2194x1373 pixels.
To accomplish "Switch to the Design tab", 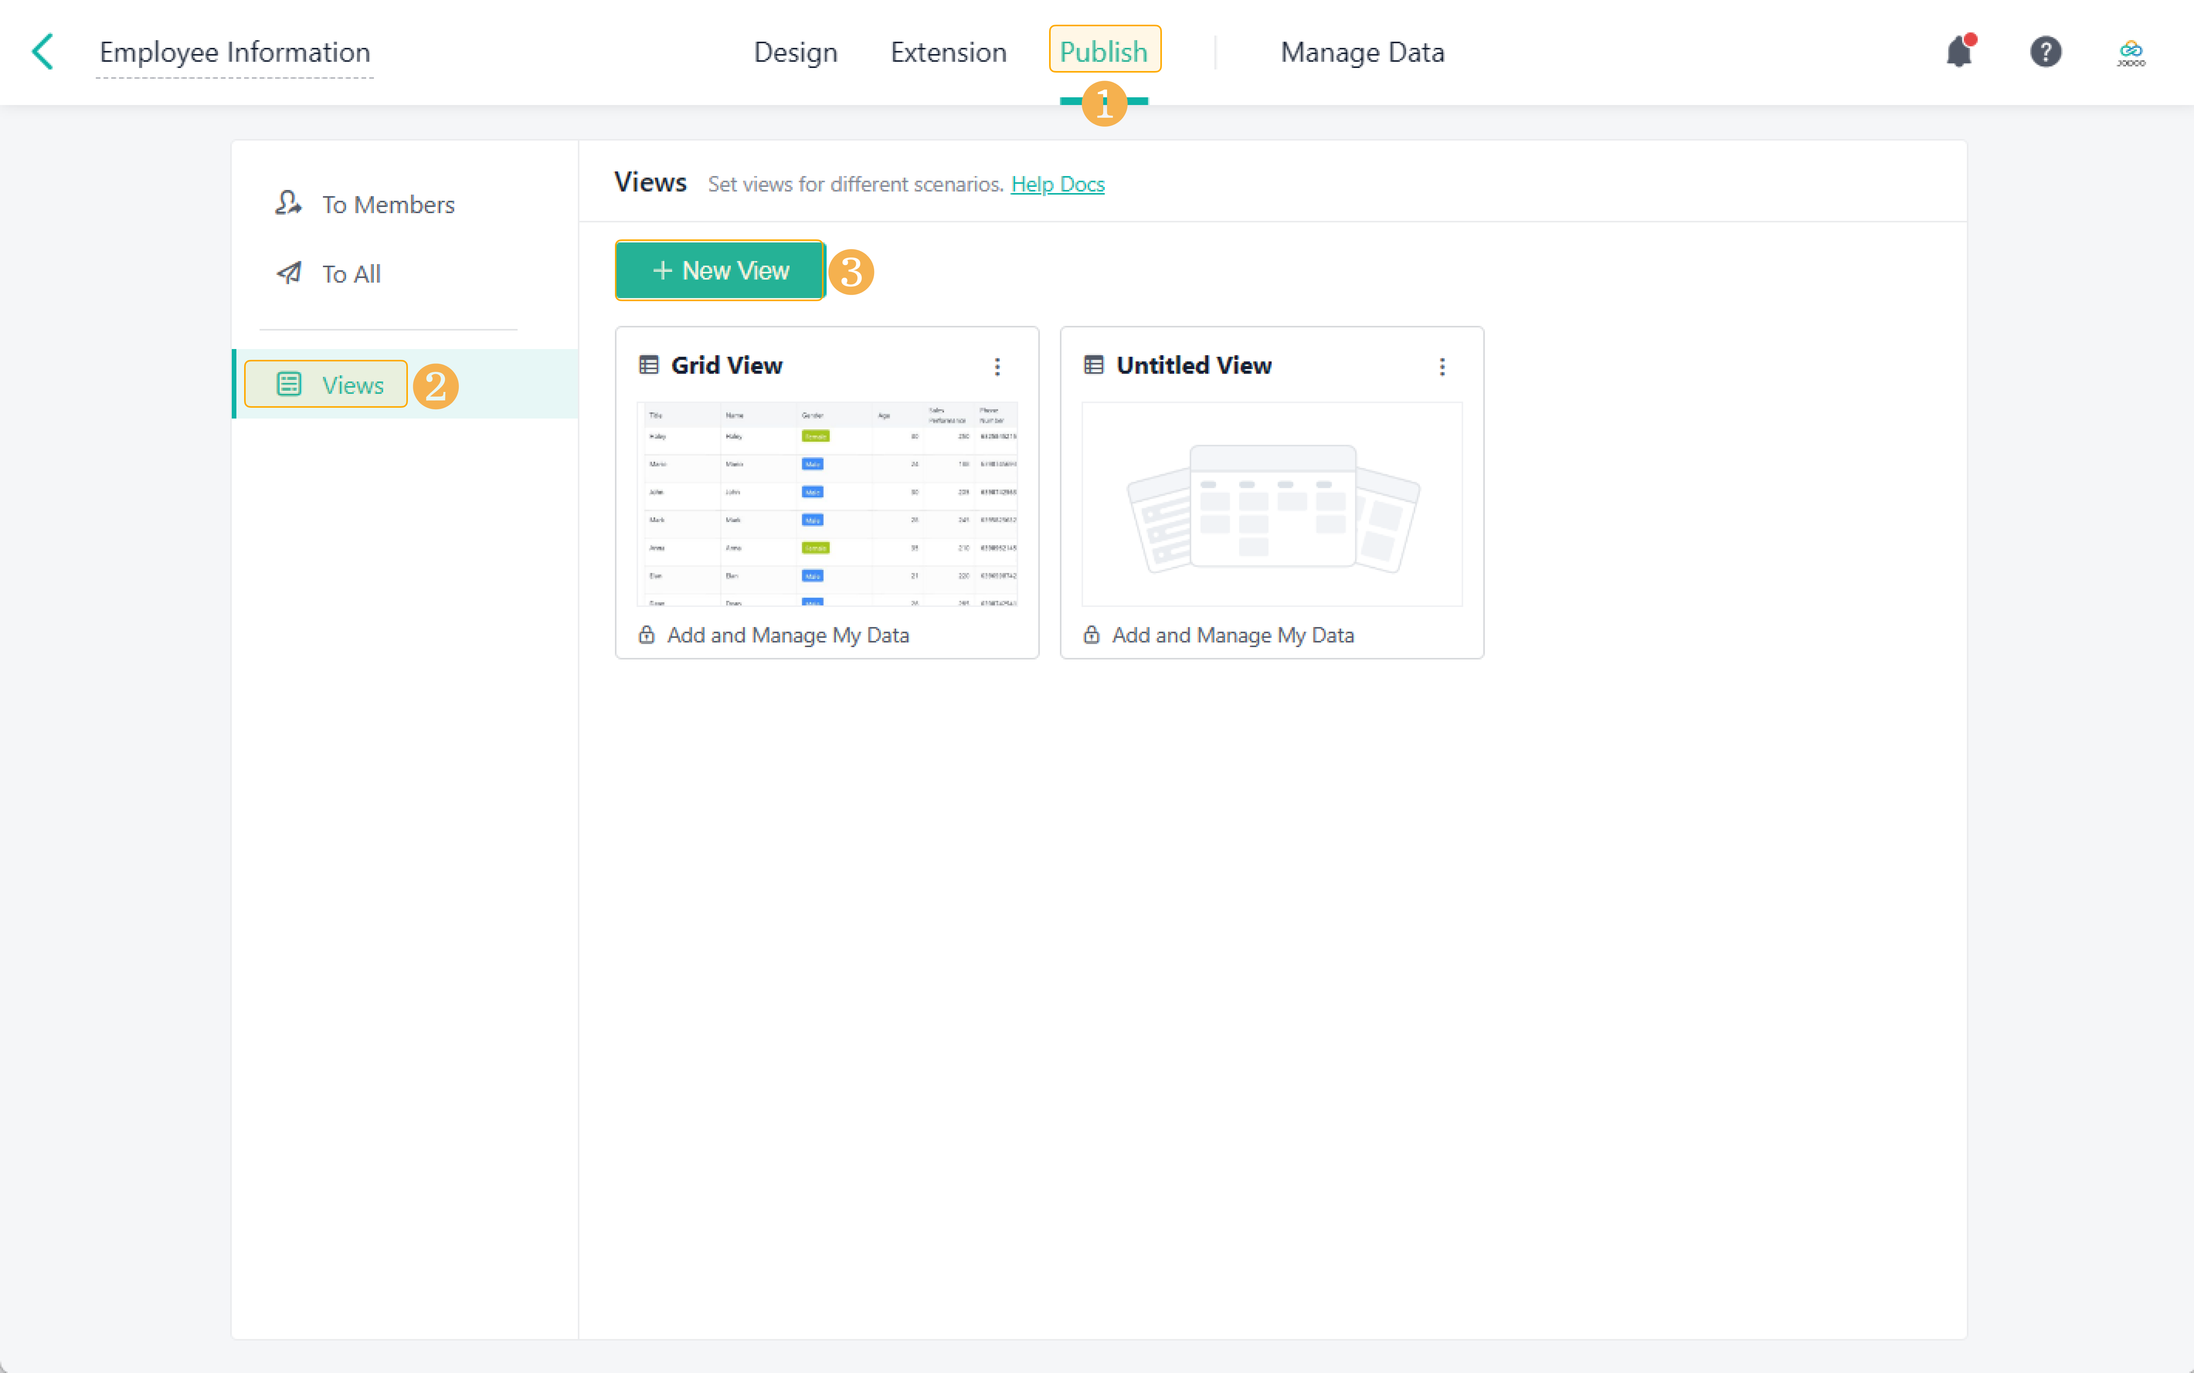I will pyautogui.click(x=795, y=52).
